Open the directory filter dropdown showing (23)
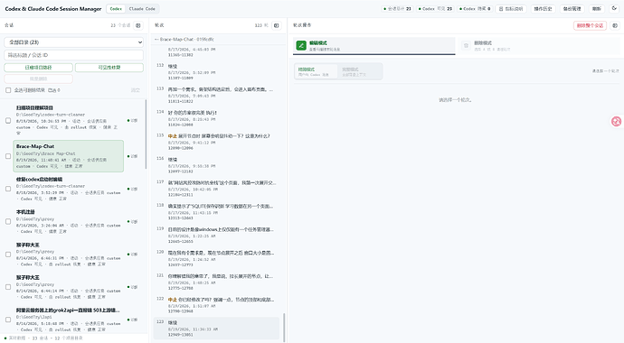 pos(73,42)
